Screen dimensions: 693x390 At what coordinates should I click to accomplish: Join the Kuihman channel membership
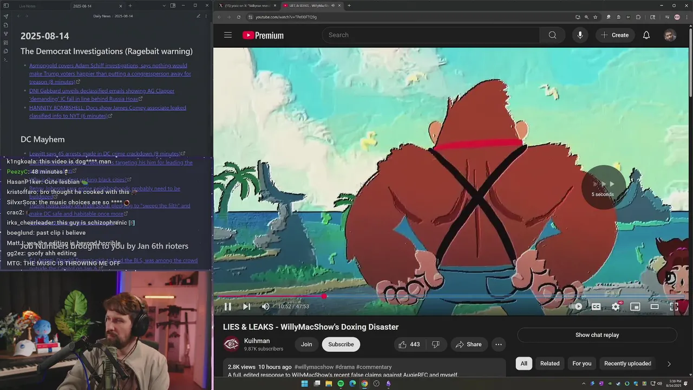(x=306, y=344)
